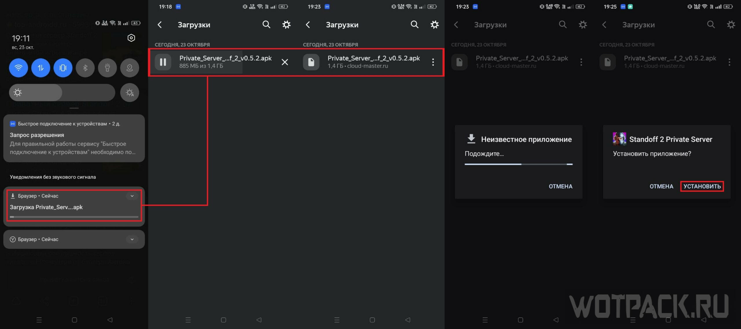The height and width of the screenshot is (329, 741).
Task: Tap back nav button under 'Неизвестное приложение' screen
Action: (556, 320)
